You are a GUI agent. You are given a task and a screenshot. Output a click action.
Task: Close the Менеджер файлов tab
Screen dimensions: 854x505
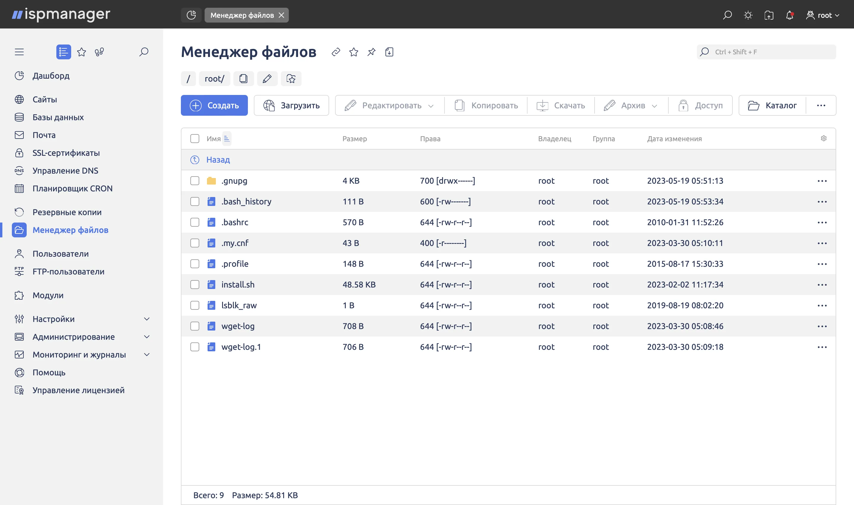tap(281, 15)
